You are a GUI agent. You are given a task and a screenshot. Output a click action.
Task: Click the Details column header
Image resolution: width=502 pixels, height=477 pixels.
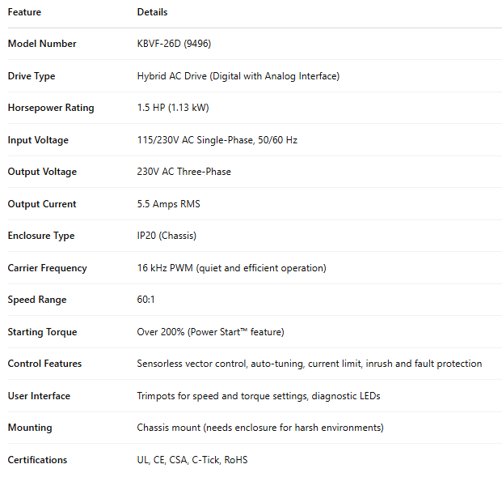(153, 12)
